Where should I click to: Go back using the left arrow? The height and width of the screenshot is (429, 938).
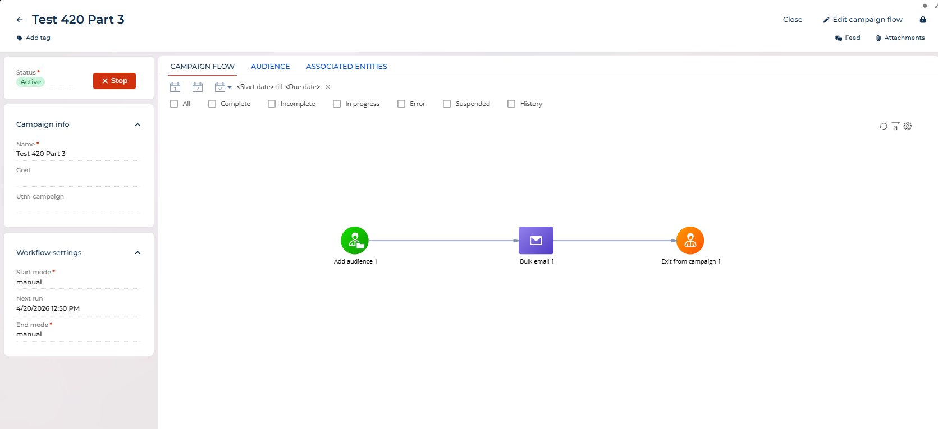[x=20, y=20]
